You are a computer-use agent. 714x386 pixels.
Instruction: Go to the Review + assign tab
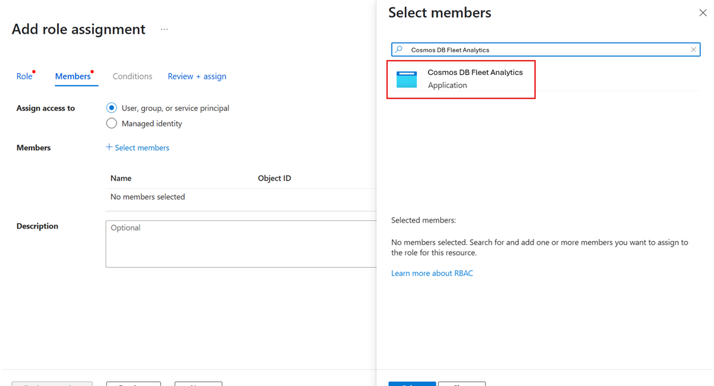coord(196,76)
